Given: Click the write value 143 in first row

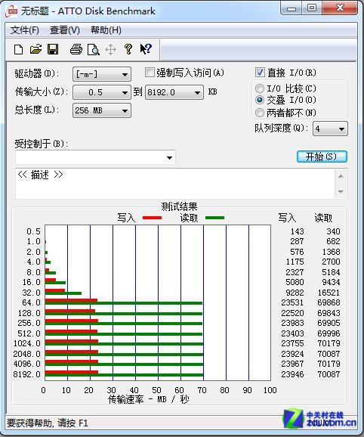Looking at the screenshot, I should [x=297, y=231].
